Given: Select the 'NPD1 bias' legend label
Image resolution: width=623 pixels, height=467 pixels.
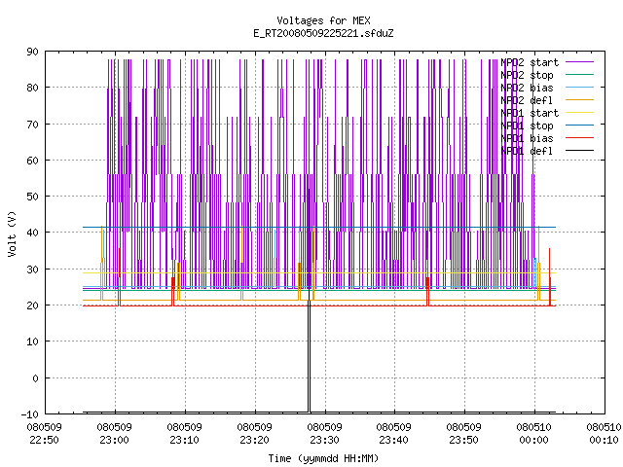Looking at the screenshot, I should [527, 138].
